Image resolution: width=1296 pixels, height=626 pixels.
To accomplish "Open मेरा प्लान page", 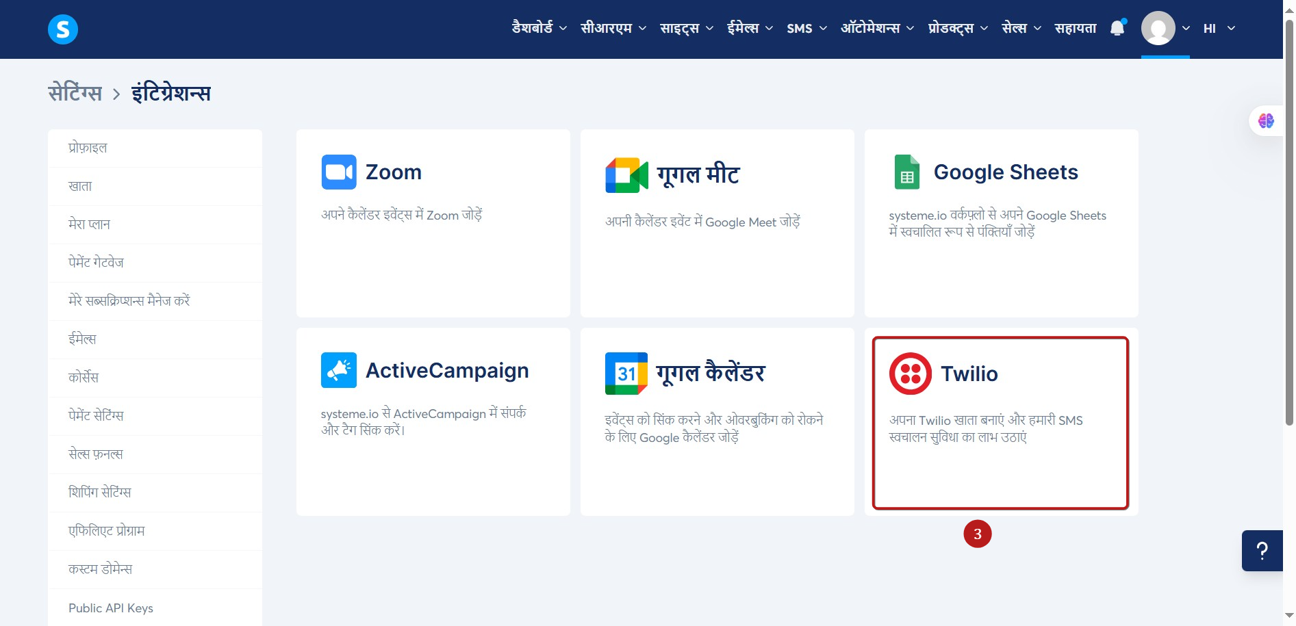I will coord(155,224).
